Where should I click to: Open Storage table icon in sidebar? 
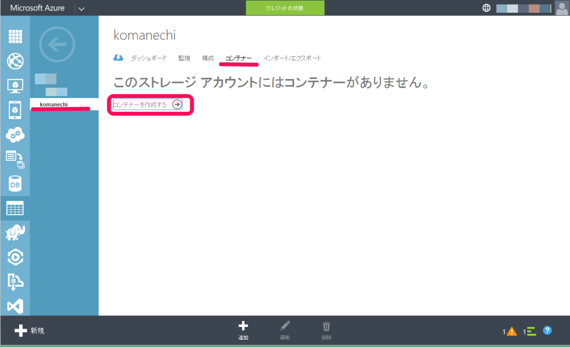click(15, 209)
